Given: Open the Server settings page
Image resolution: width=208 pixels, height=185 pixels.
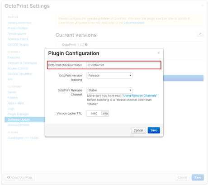Looking at the screenshot, I should click(x=12, y=92).
